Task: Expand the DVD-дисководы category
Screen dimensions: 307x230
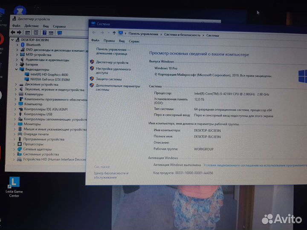Action: [17, 50]
